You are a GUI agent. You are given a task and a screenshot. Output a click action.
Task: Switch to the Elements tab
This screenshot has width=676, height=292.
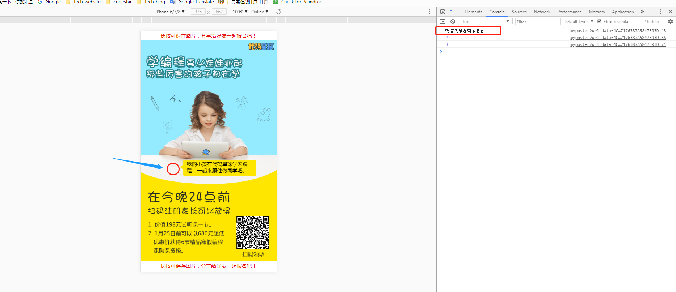(474, 12)
